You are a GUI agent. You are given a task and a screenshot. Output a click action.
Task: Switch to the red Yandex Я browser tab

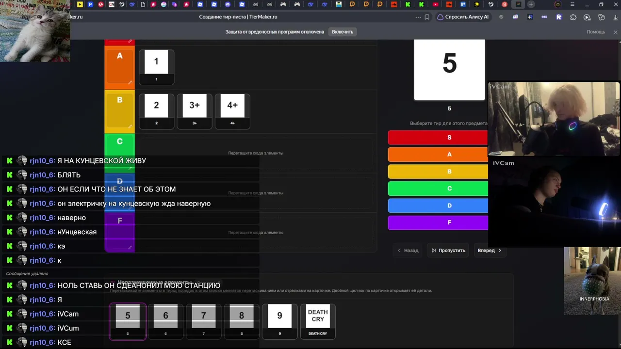click(x=505, y=4)
